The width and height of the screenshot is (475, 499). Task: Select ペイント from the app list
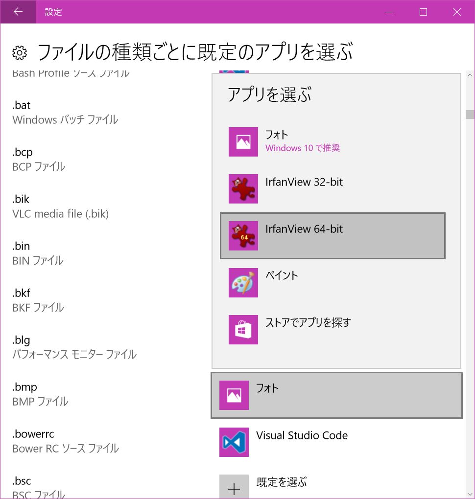pyautogui.click(x=332, y=283)
